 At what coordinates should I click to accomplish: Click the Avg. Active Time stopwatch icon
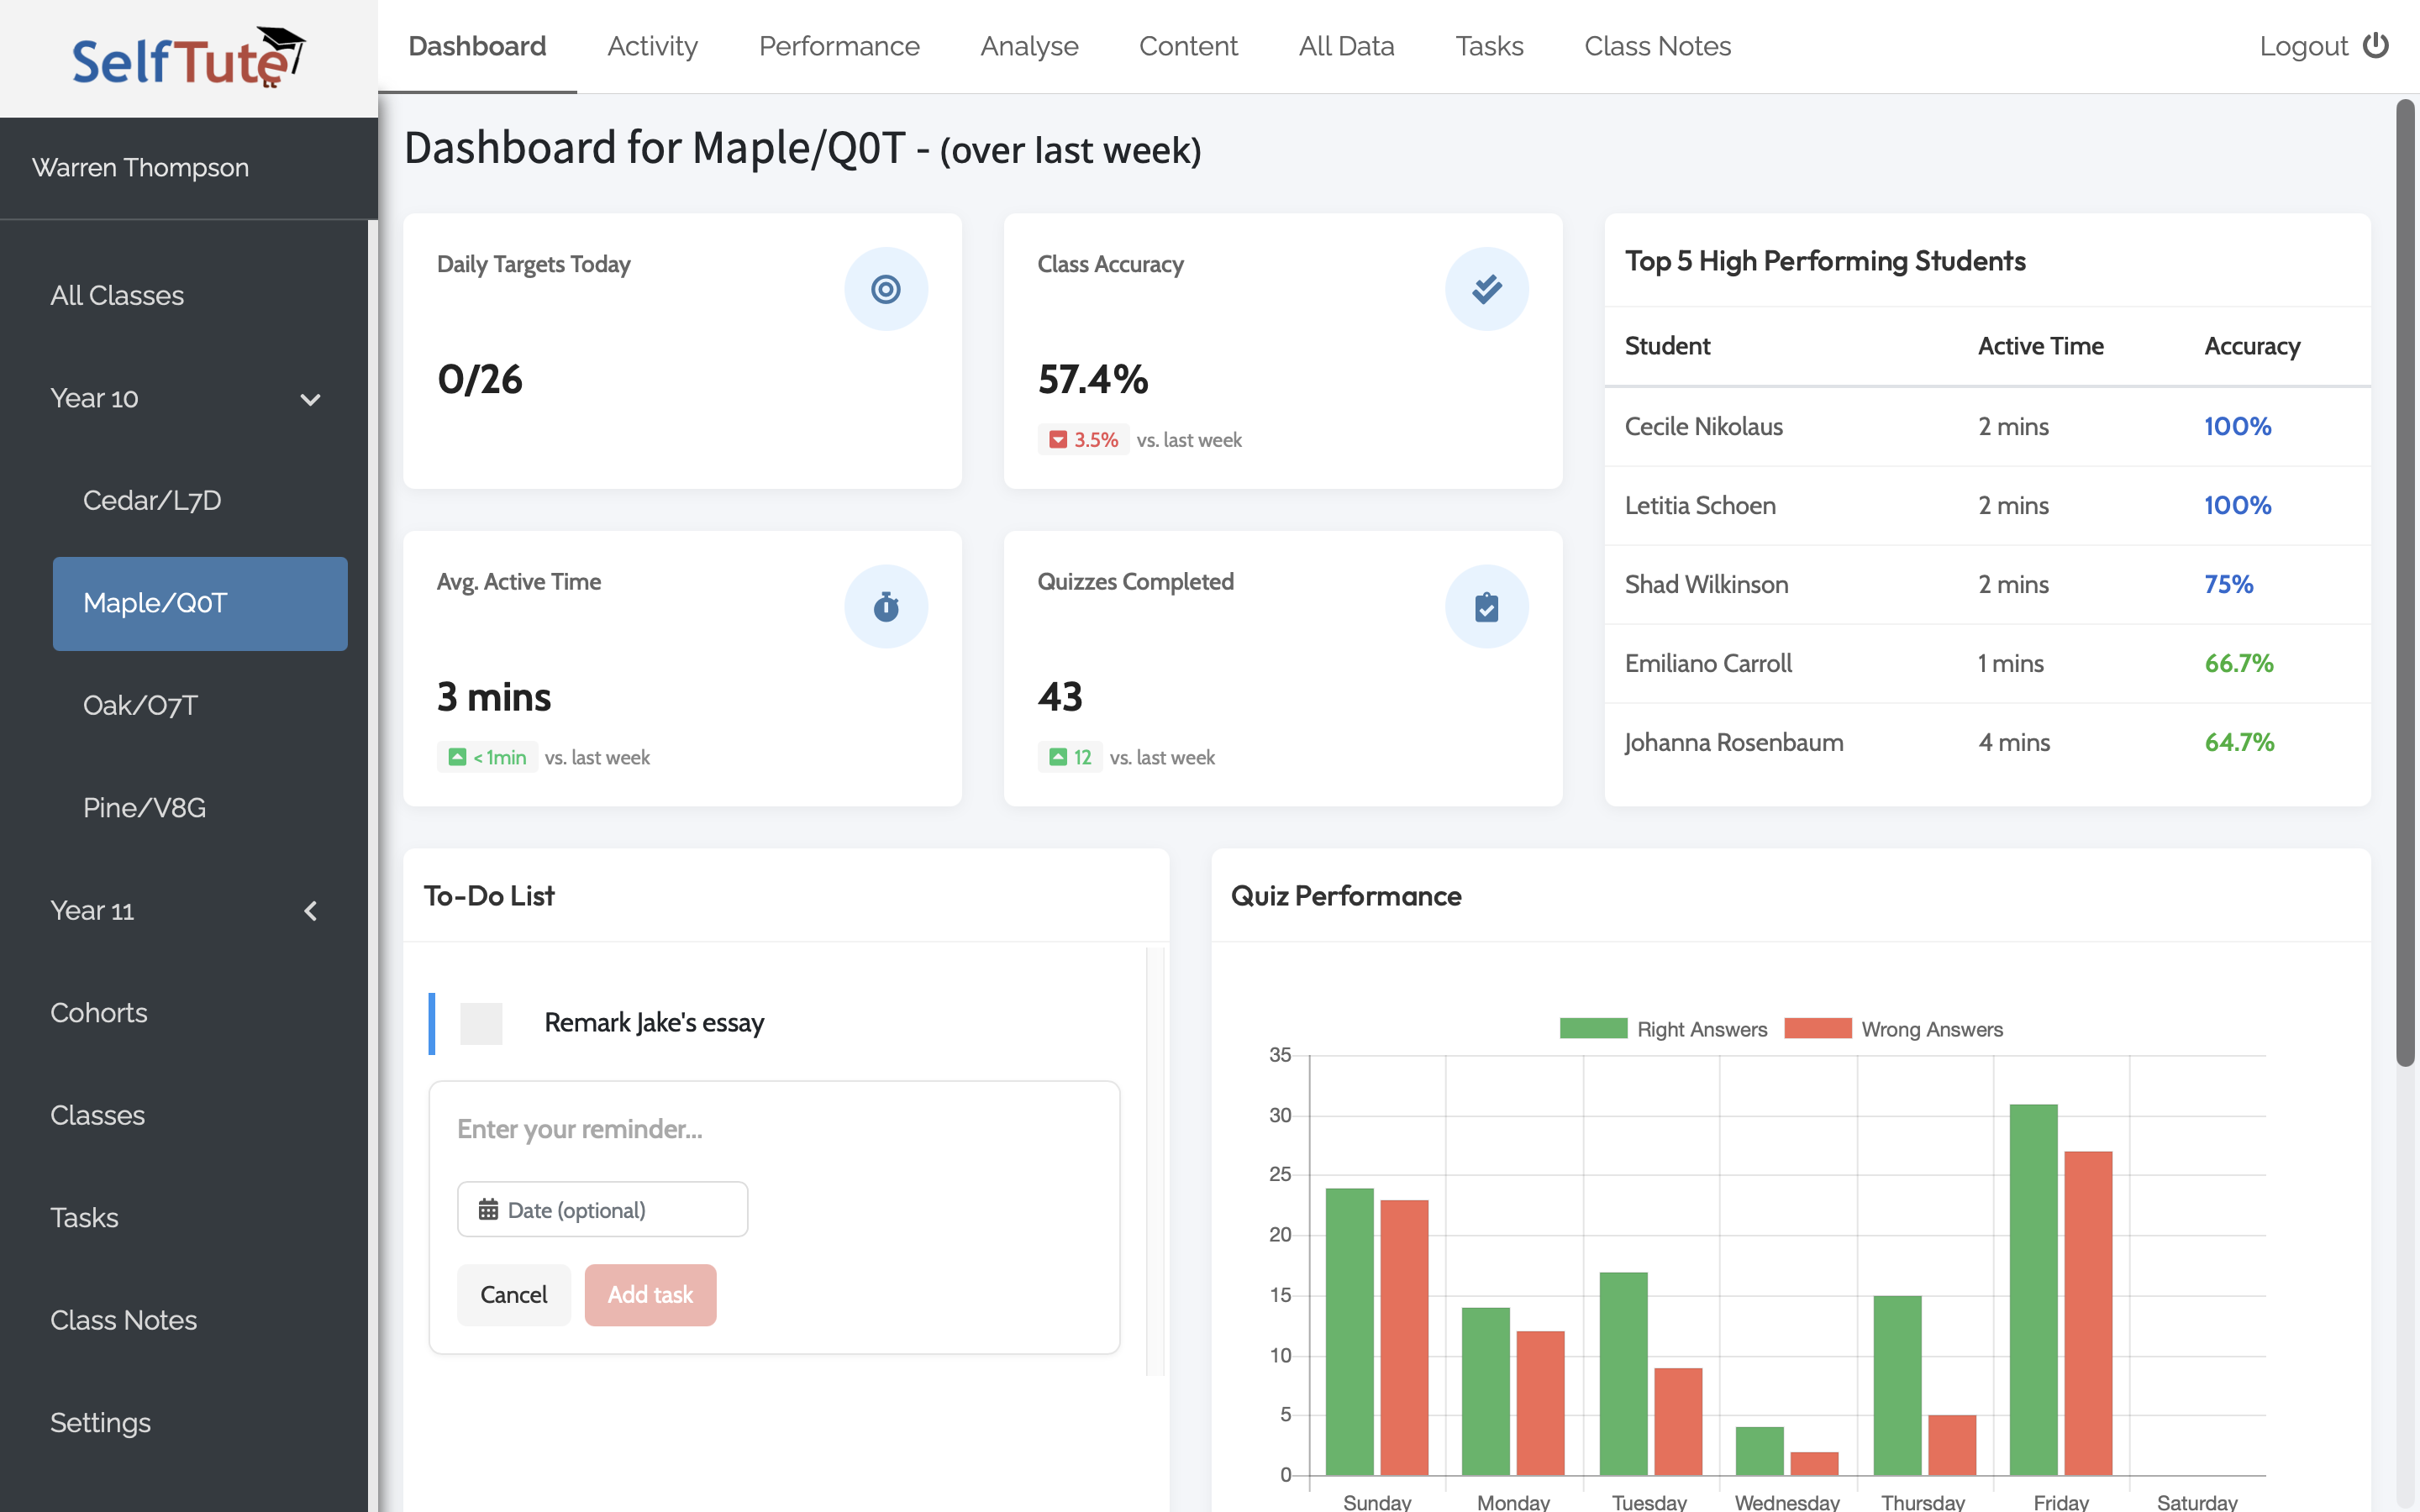point(885,607)
